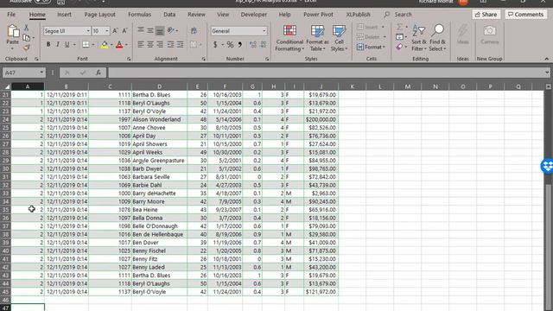
Task: Select row 30 header
Action: pos(5,168)
